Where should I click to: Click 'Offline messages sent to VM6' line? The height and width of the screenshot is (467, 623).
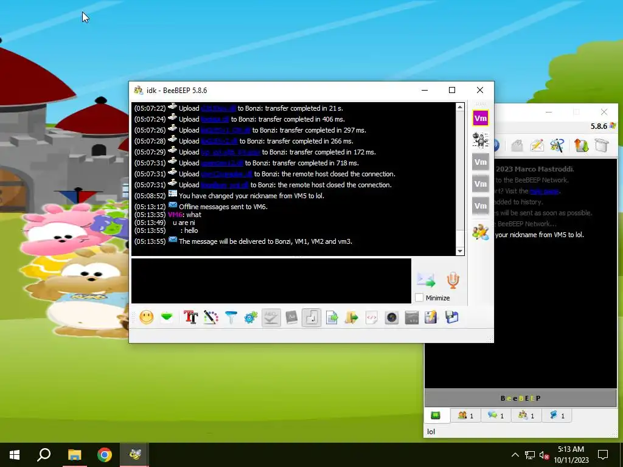[223, 207]
